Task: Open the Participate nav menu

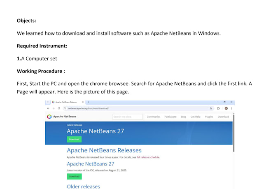Action: (170, 117)
